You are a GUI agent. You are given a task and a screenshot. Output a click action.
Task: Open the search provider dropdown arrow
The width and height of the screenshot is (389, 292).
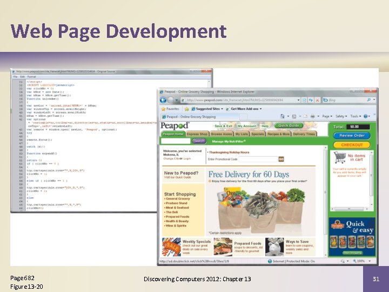coord(374,100)
